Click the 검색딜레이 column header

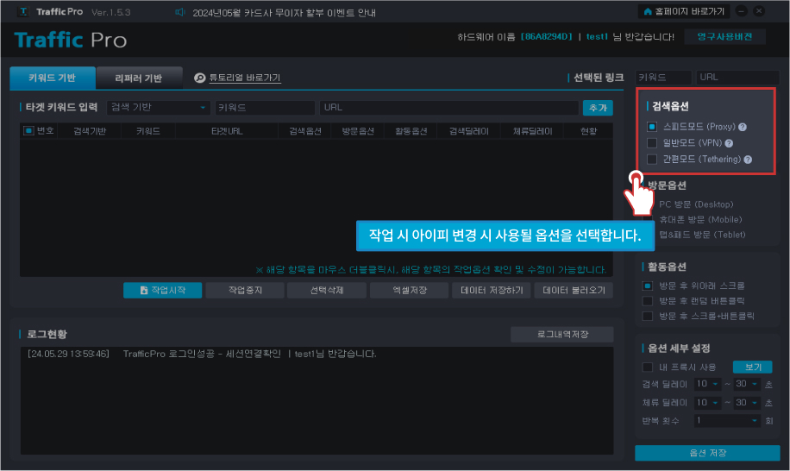[469, 131]
